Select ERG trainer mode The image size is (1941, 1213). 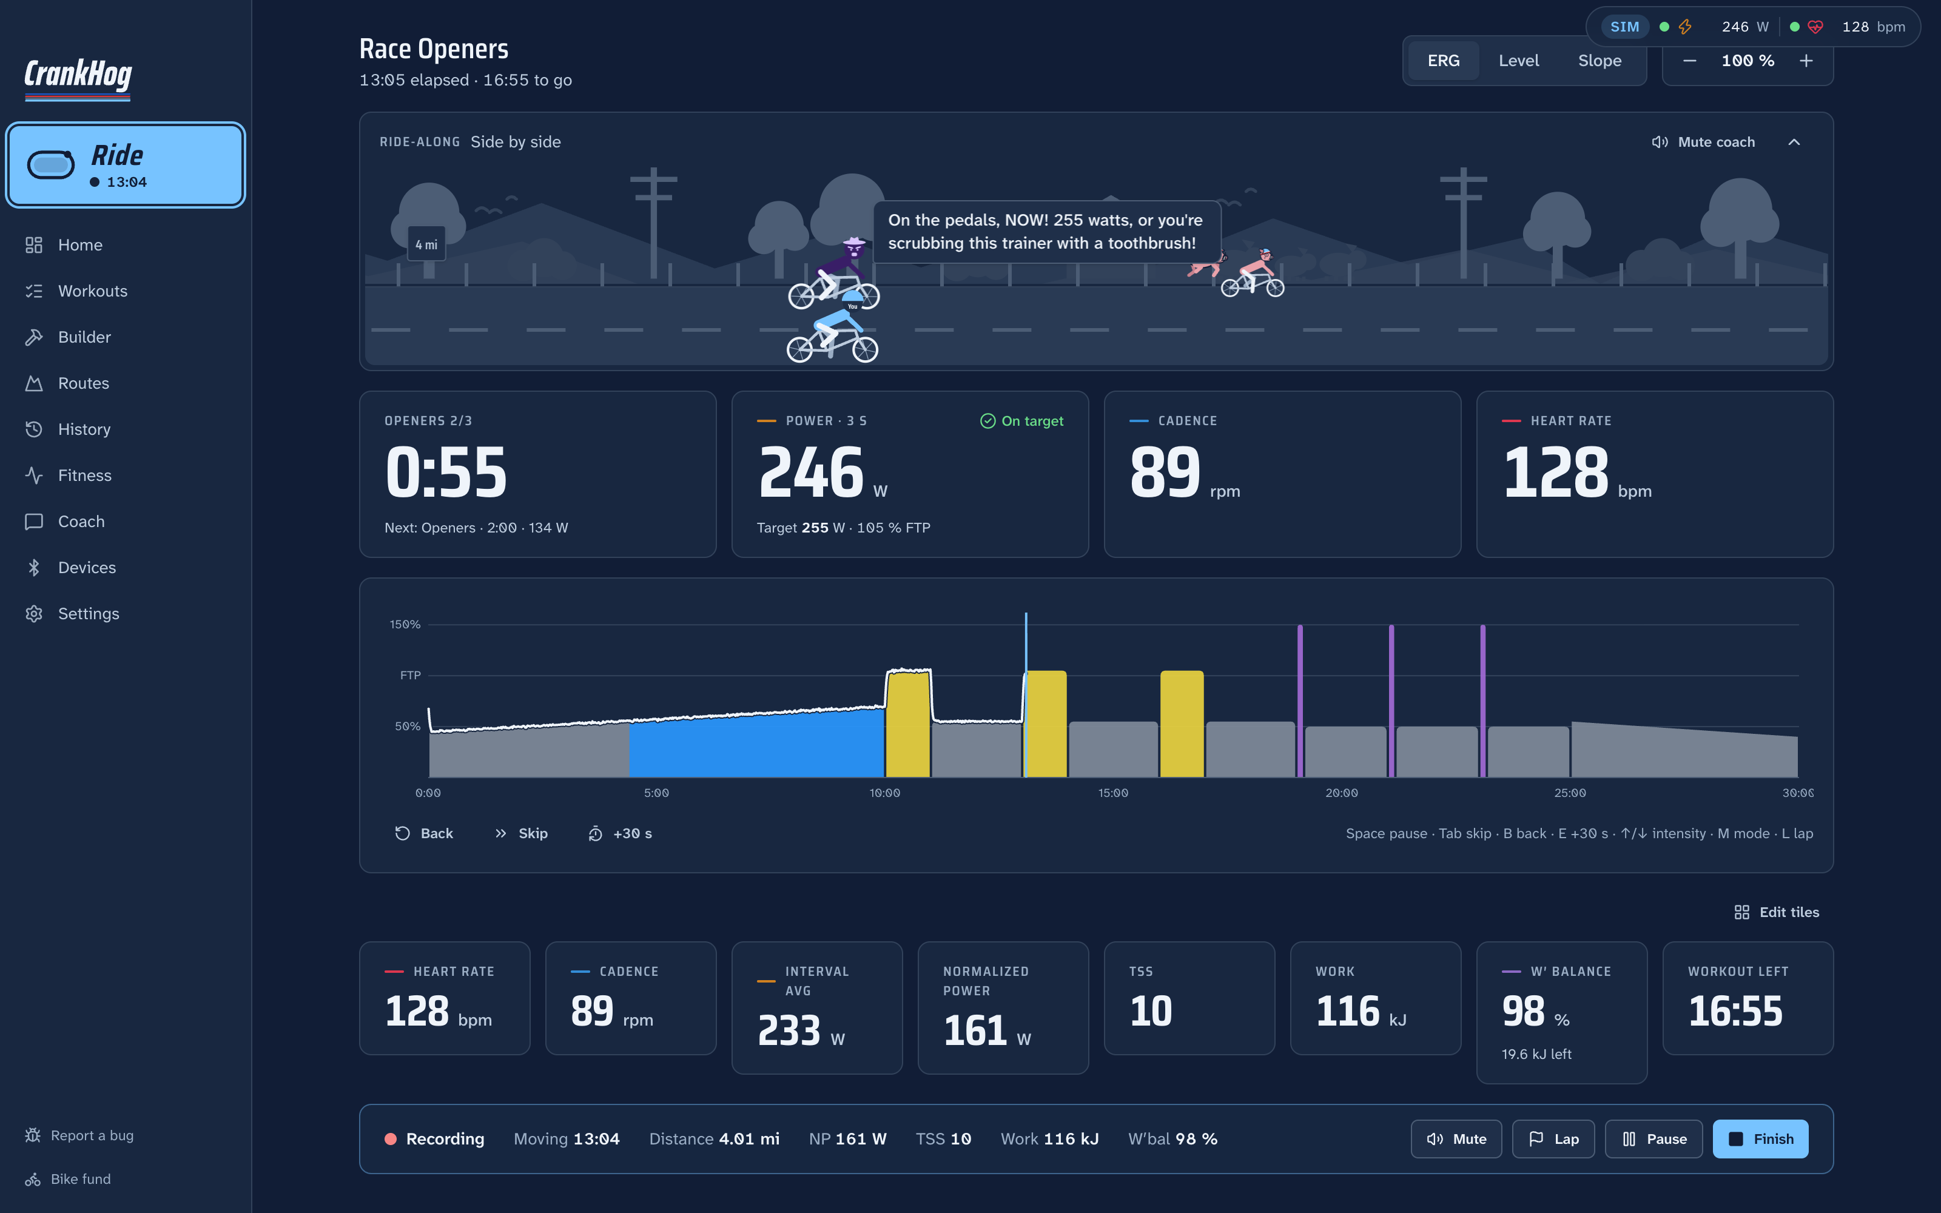point(1443,61)
